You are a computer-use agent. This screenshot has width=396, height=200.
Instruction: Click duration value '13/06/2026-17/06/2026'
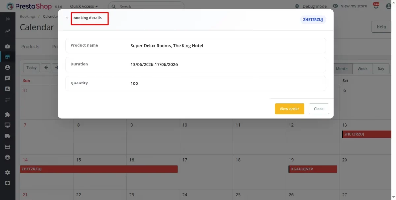point(154,64)
